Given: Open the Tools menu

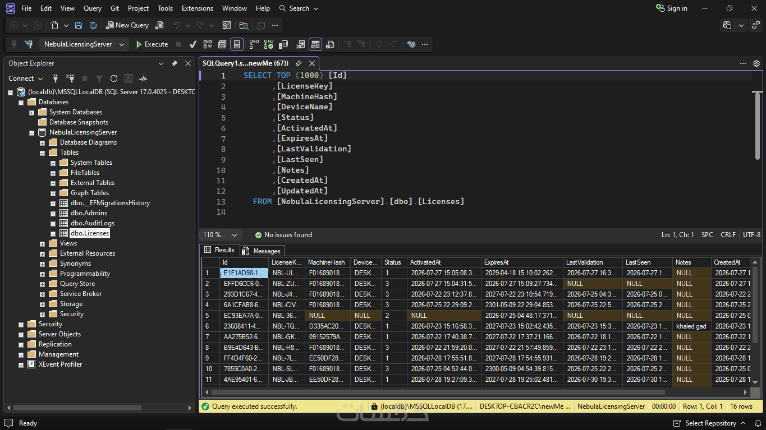Looking at the screenshot, I should [165, 8].
